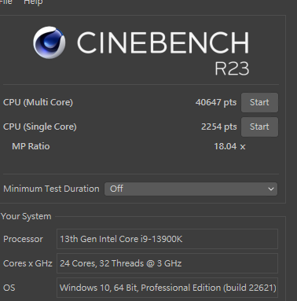Start the CPU Multi Core test

[x=259, y=102]
